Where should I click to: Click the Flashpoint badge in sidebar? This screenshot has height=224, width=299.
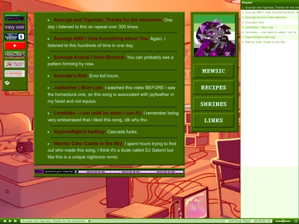pos(15,74)
